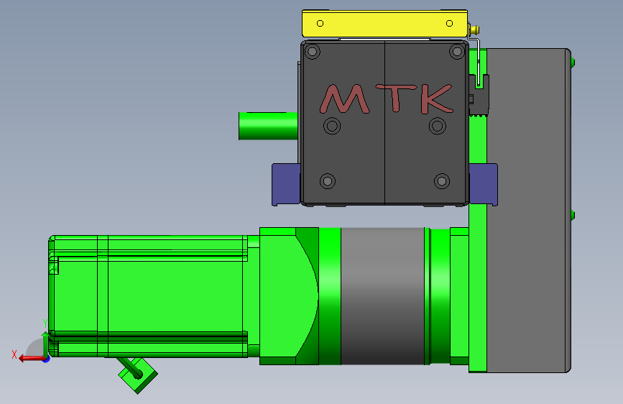Select the green diamond-shaped motor connector
The width and height of the screenshot is (623, 404).
pos(138,375)
